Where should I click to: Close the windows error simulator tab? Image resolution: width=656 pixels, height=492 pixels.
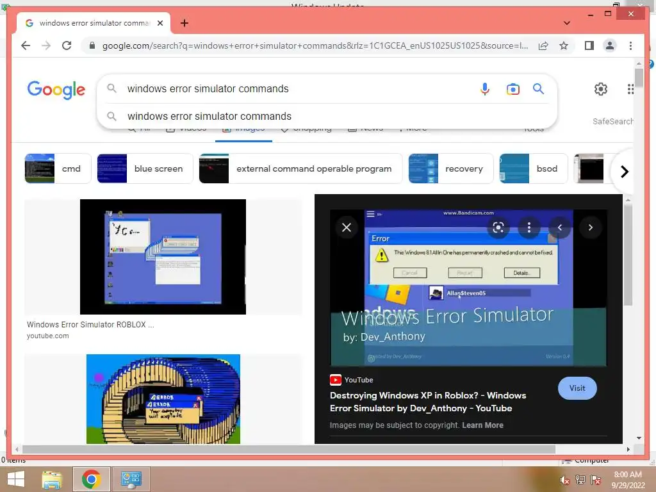[160, 23]
